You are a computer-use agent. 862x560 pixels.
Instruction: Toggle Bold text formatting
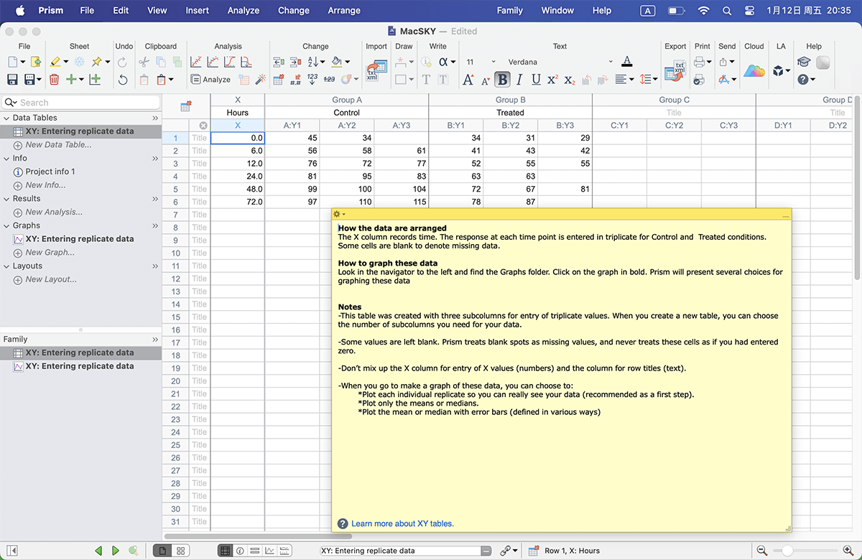pos(503,80)
